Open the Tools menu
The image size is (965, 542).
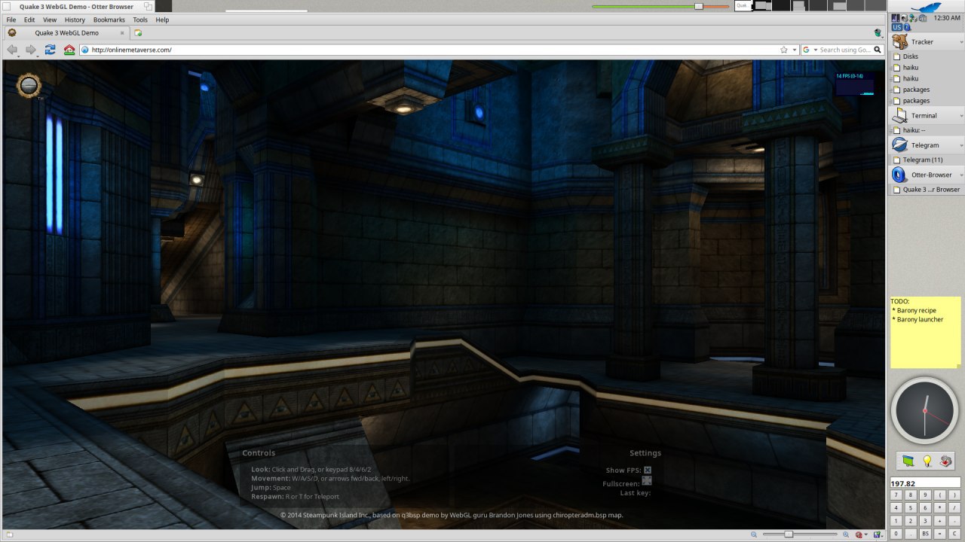coord(140,20)
